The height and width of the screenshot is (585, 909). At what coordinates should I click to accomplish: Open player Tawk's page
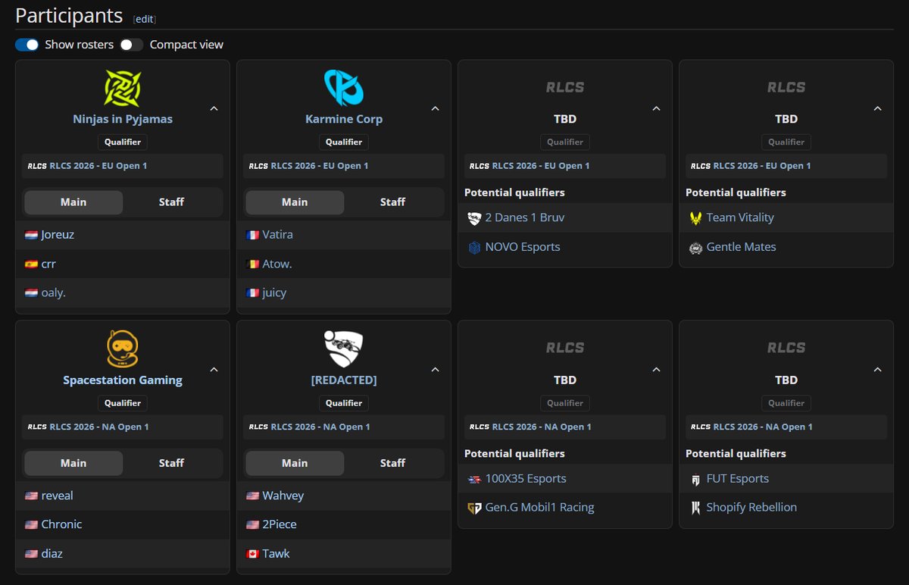coord(276,554)
